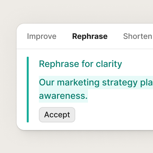Screen dimensions: 153x153
Task: Click the partial word 'pla' at line end
Action: pos(147,83)
